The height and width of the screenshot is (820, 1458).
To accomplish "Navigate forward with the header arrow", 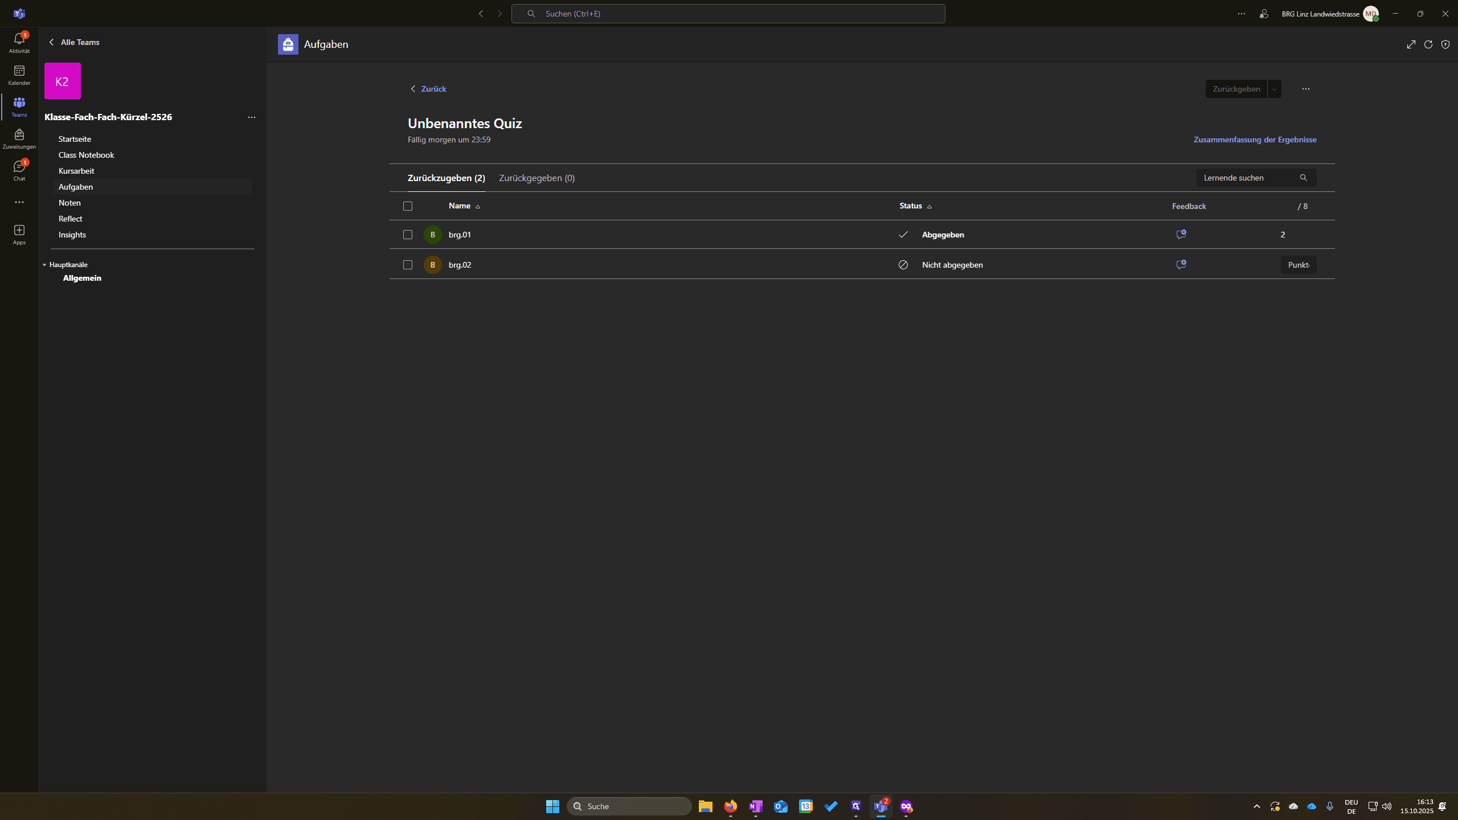I will point(500,14).
